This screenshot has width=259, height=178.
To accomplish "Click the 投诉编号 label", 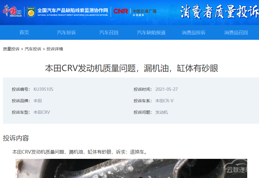I will click(21, 89).
